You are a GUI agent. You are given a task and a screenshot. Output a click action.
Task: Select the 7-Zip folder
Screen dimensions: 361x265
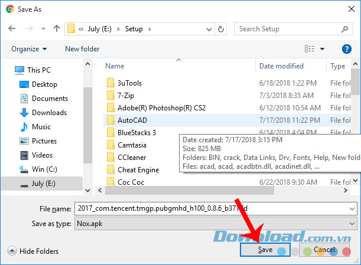(120, 96)
